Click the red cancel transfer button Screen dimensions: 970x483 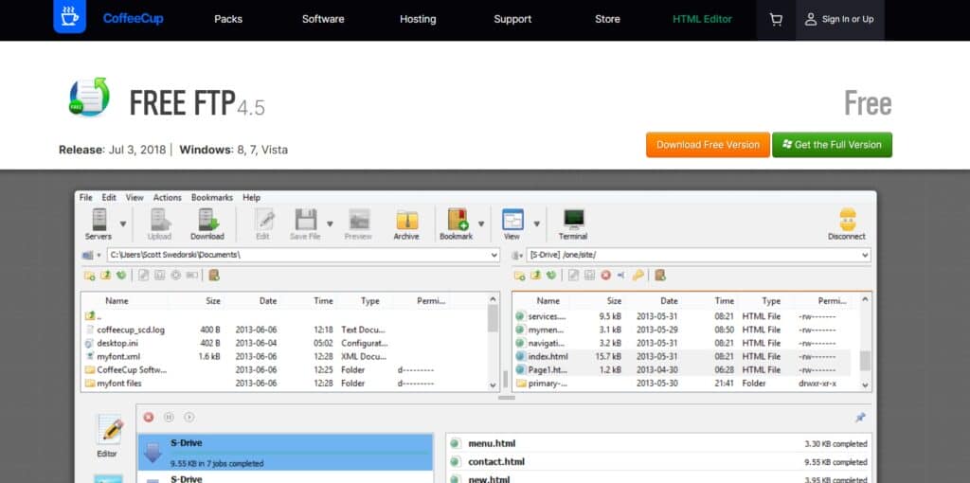[149, 417]
